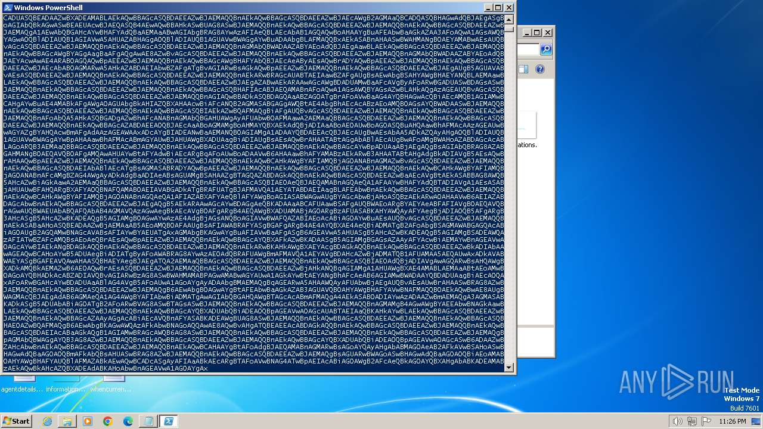Image resolution: width=763 pixels, height=429 pixels.
Task: Launch Microsoft Edge from the taskbar
Action: point(128,421)
